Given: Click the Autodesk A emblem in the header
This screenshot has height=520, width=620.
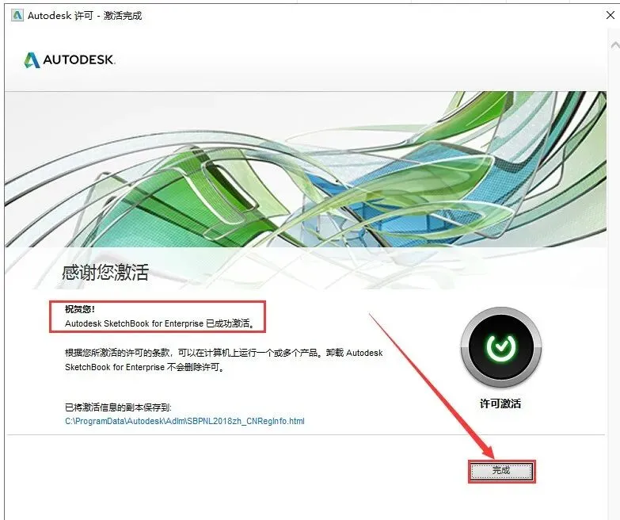Looking at the screenshot, I should 32,60.
